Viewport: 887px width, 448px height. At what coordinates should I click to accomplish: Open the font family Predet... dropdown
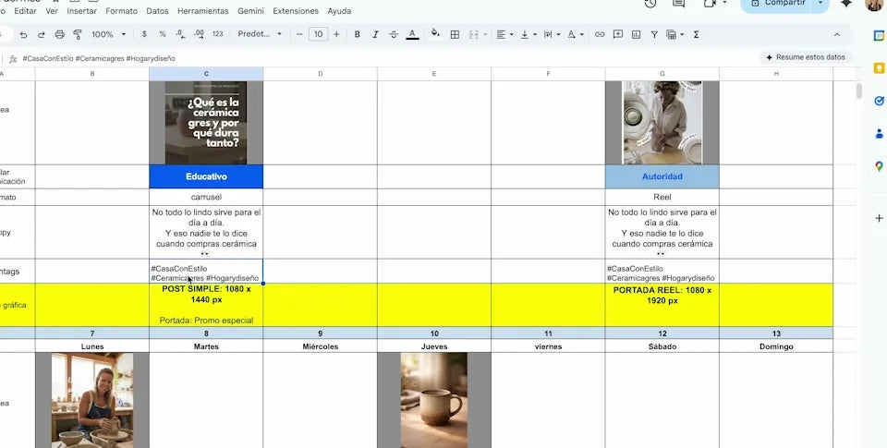(x=259, y=34)
